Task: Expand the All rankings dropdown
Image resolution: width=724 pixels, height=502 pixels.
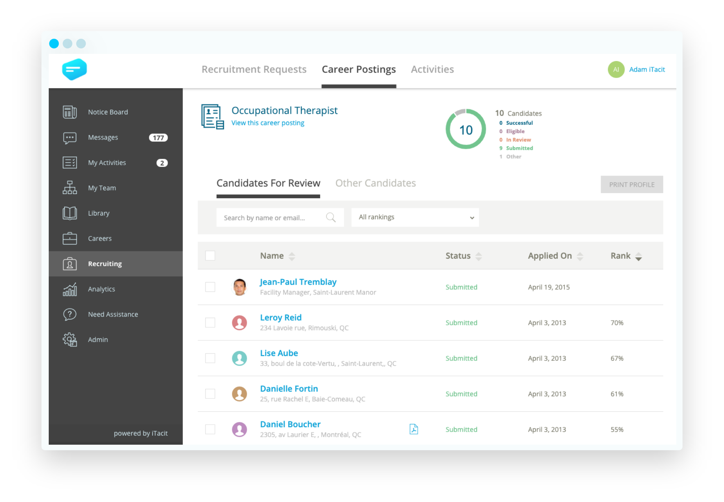Action: [x=415, y=218]
